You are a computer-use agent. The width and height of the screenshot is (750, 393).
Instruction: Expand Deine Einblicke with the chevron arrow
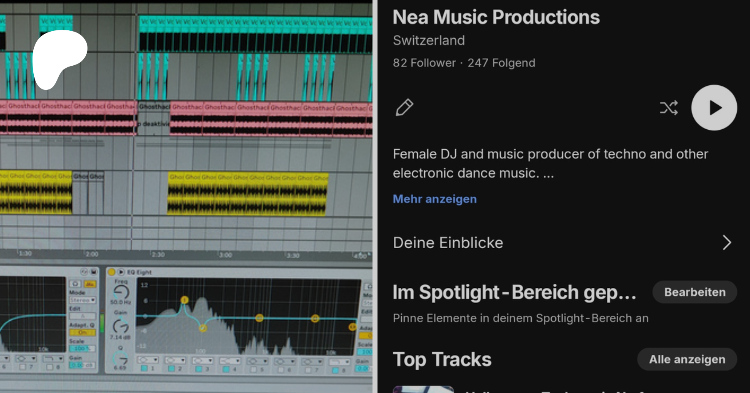tap(727, 242)
